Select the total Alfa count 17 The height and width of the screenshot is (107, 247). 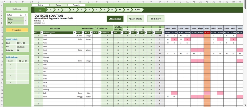pos(143,30)
